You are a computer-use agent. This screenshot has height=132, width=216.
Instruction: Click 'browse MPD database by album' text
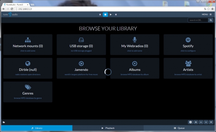135,74
